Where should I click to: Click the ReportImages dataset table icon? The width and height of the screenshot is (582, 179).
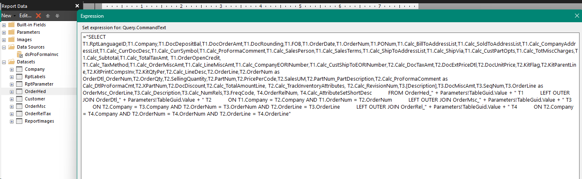tap(19, 121)
